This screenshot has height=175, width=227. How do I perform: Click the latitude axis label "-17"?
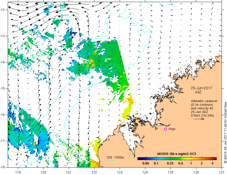[3, 141]
